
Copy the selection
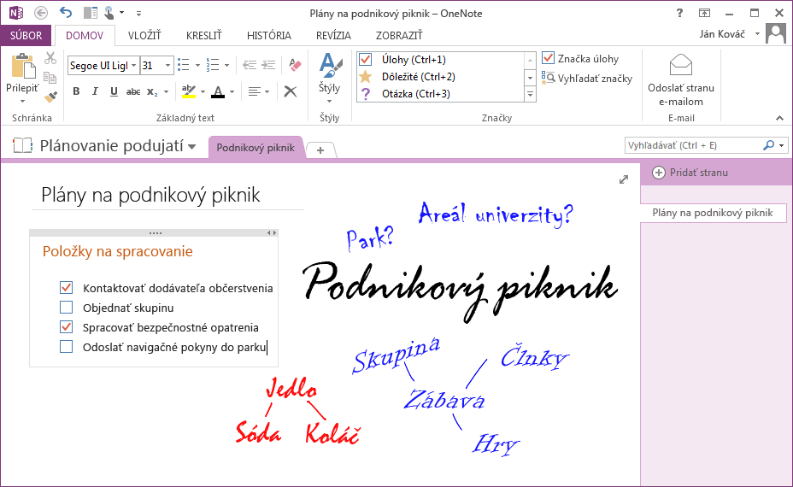pos(50,78)
